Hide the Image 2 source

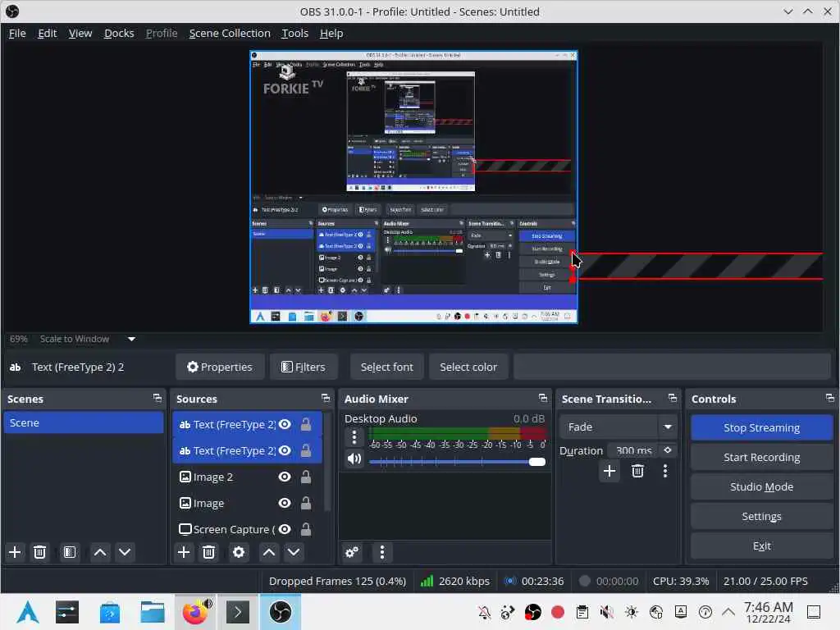285,477
